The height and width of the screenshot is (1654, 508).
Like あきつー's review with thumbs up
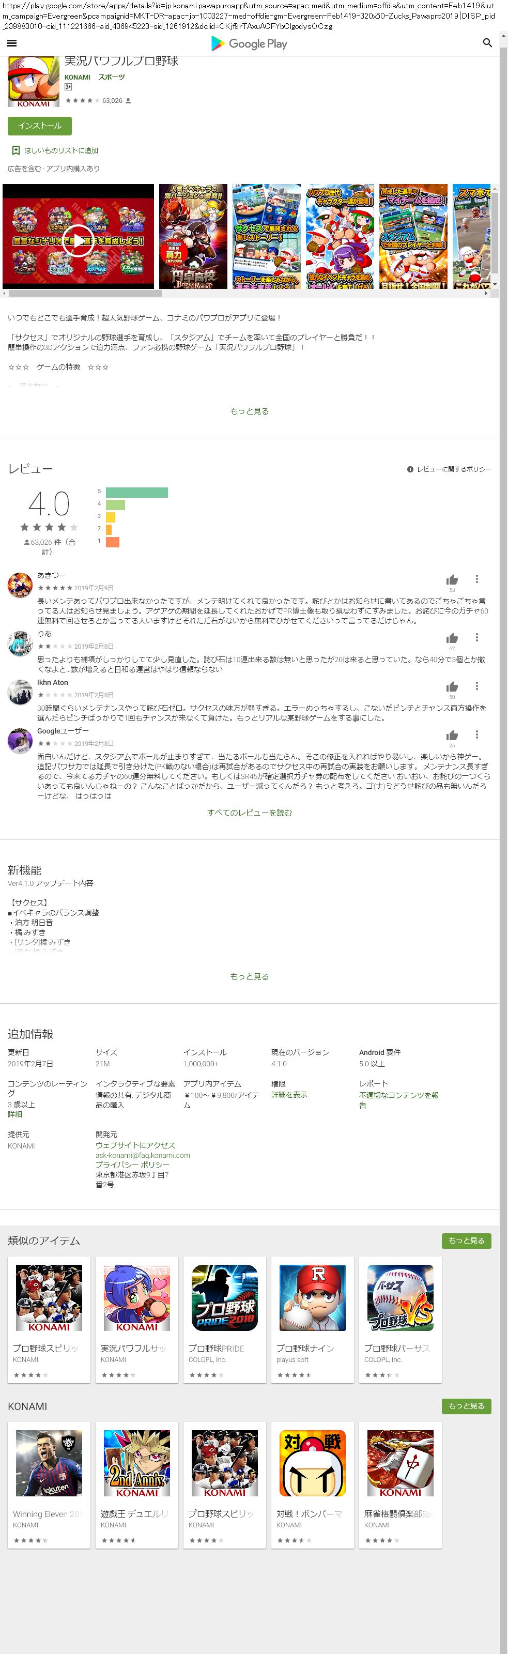pyautogui.click(x=452, y=580)
